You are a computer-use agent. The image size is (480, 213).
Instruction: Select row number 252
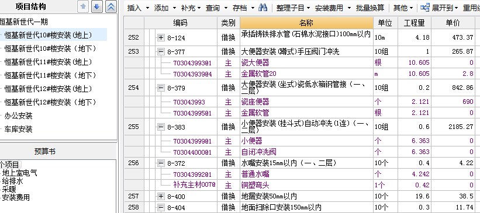pyautogui.click(x=134, y=37)
